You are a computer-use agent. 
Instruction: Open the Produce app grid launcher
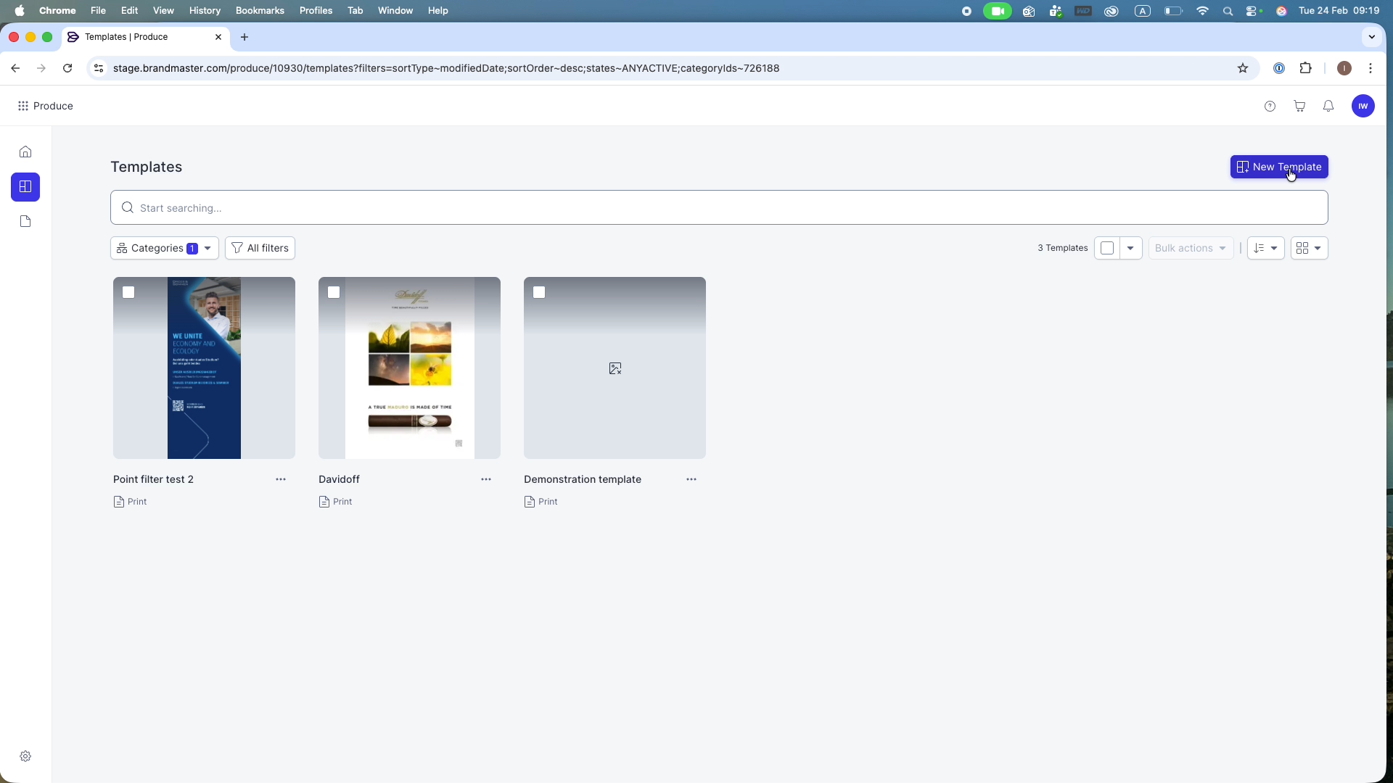pos(23,106)
